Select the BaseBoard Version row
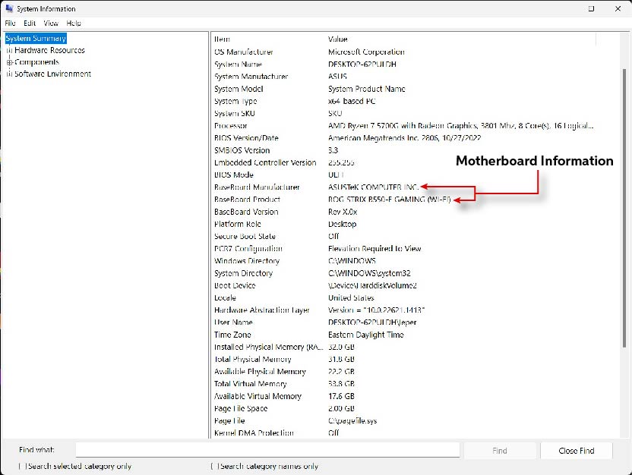This screenshot has width=632, height=475. (403, 212)
